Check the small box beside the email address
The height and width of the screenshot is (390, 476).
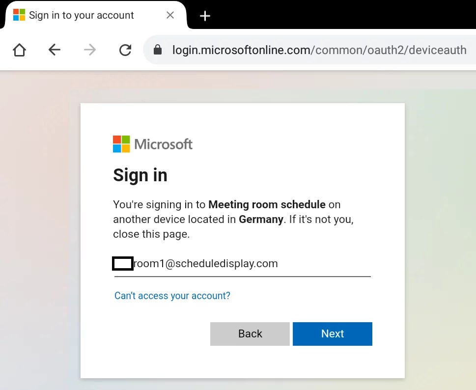click(122, 263)
